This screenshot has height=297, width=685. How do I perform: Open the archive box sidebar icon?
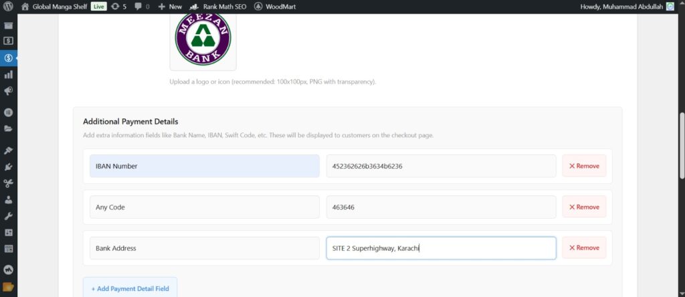8,25
